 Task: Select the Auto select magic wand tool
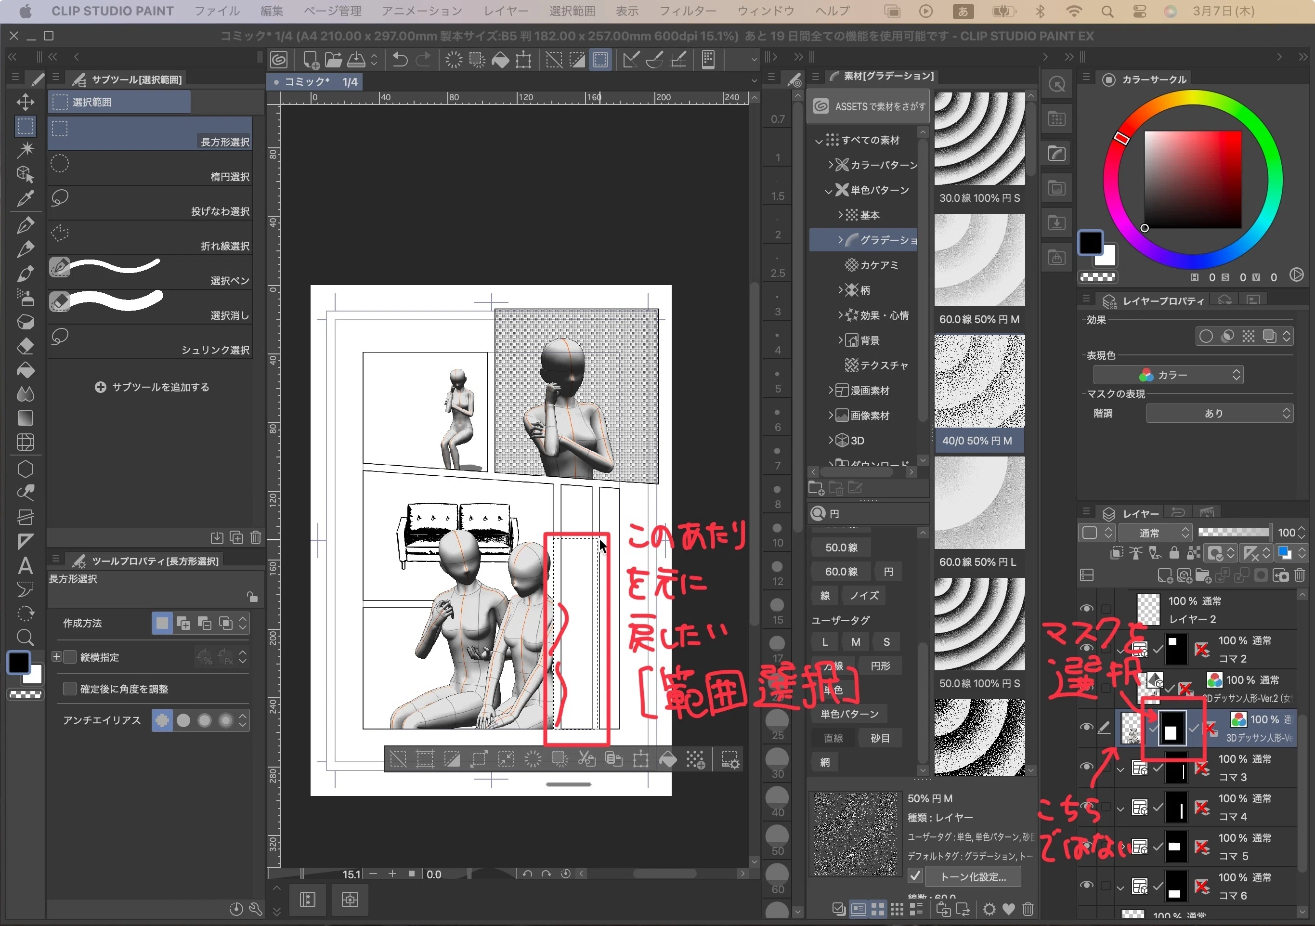click(25, 150)
